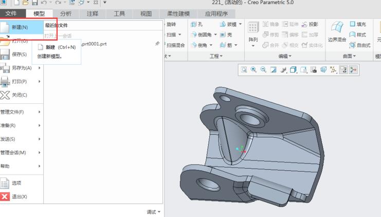Switch to the 注释 ribbon tab
The image size is (381, 217).
pos(93,13)
